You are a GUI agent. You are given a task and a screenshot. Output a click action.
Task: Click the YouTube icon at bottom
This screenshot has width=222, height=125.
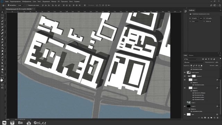pos(29,123)
